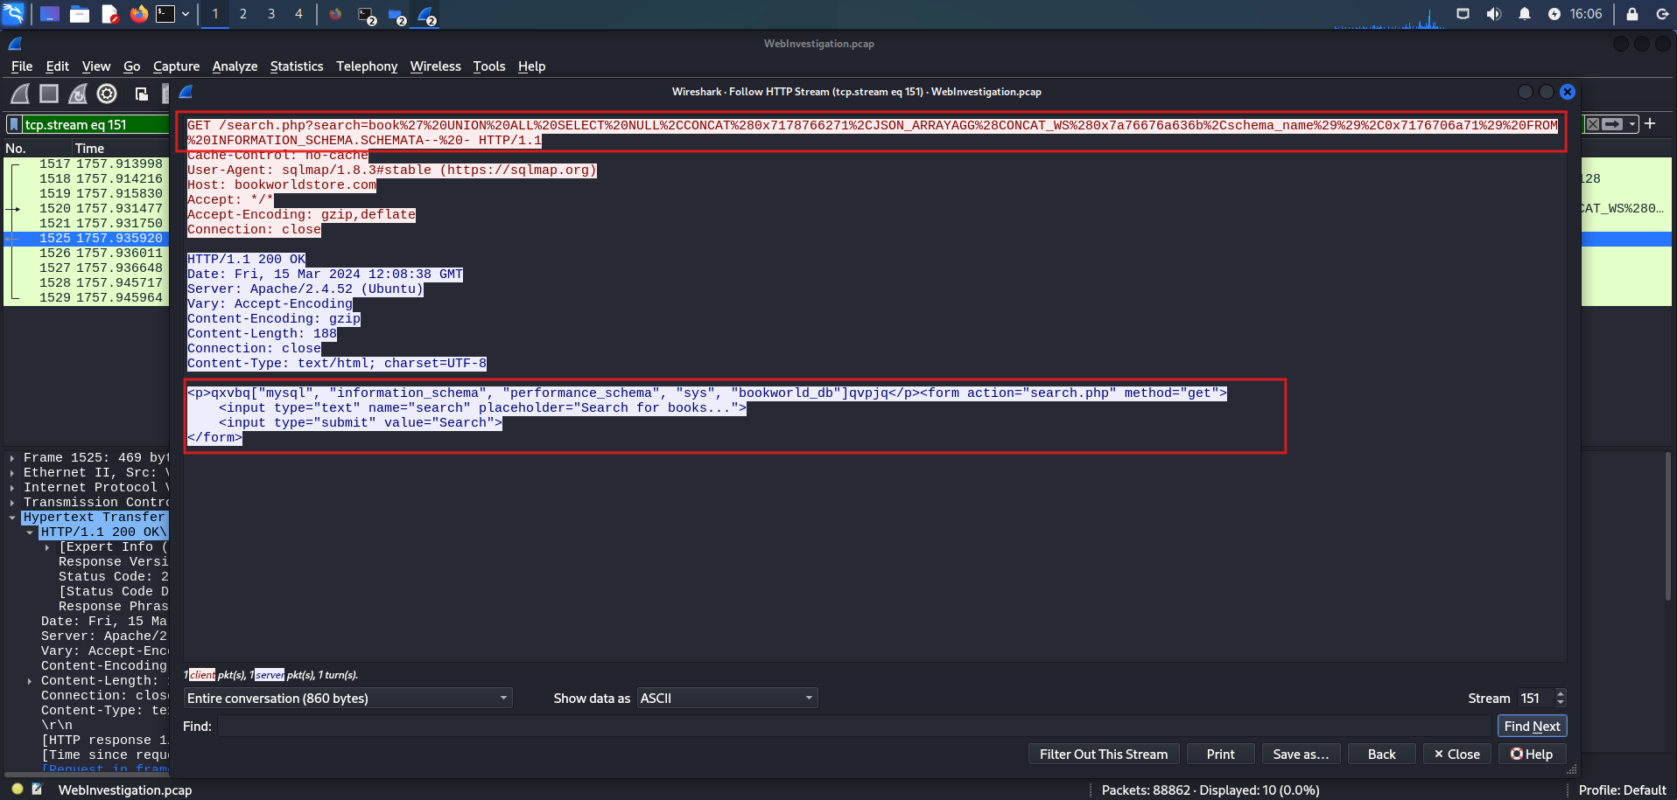Click the Save as… button
Screen dimensions: 1677x800
coord(1301,754)
